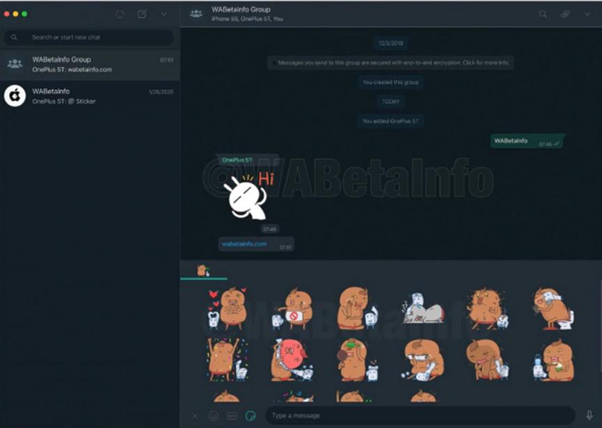This screenshot has width=602, height=428.
Task: Search within the conversation using magnifier icon
Action: (x=543, y=14)
